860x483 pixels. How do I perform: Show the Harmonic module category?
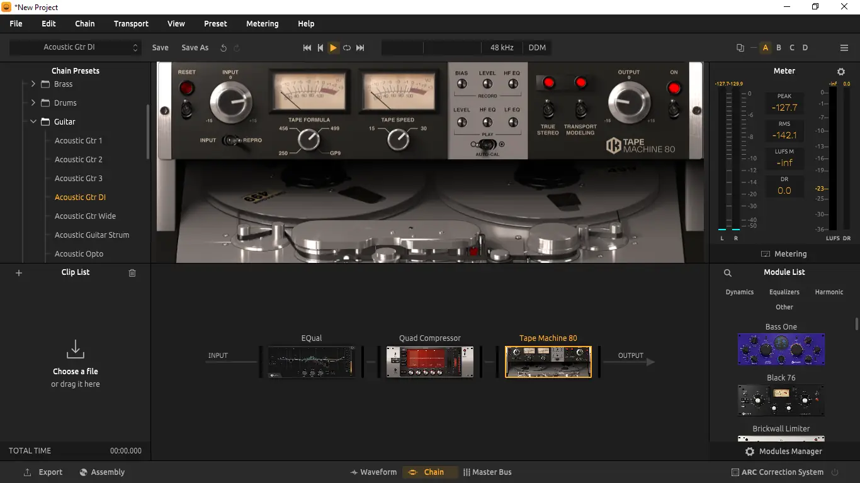(829, 292)
